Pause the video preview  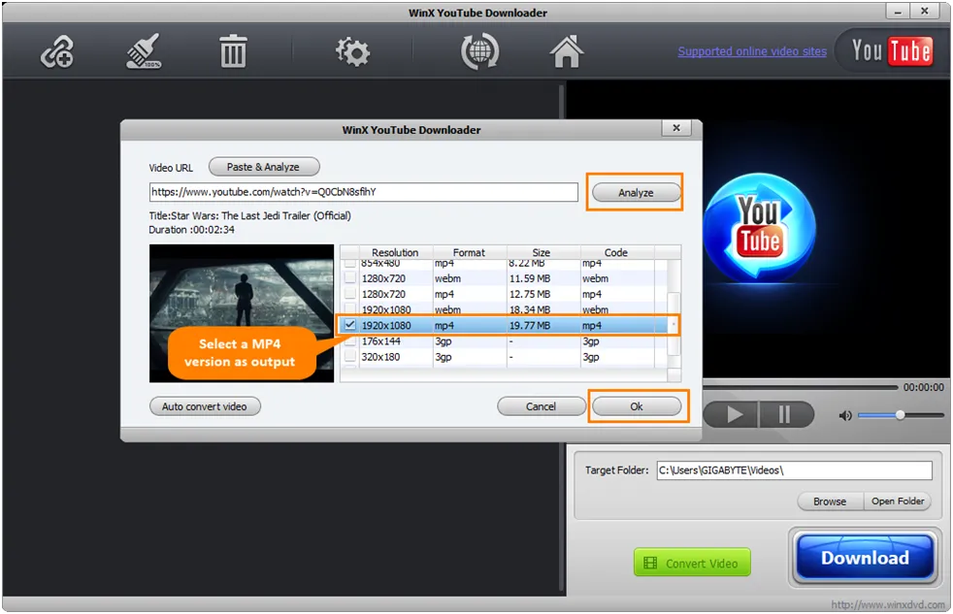pyautogui.click(x=786, y=414)
